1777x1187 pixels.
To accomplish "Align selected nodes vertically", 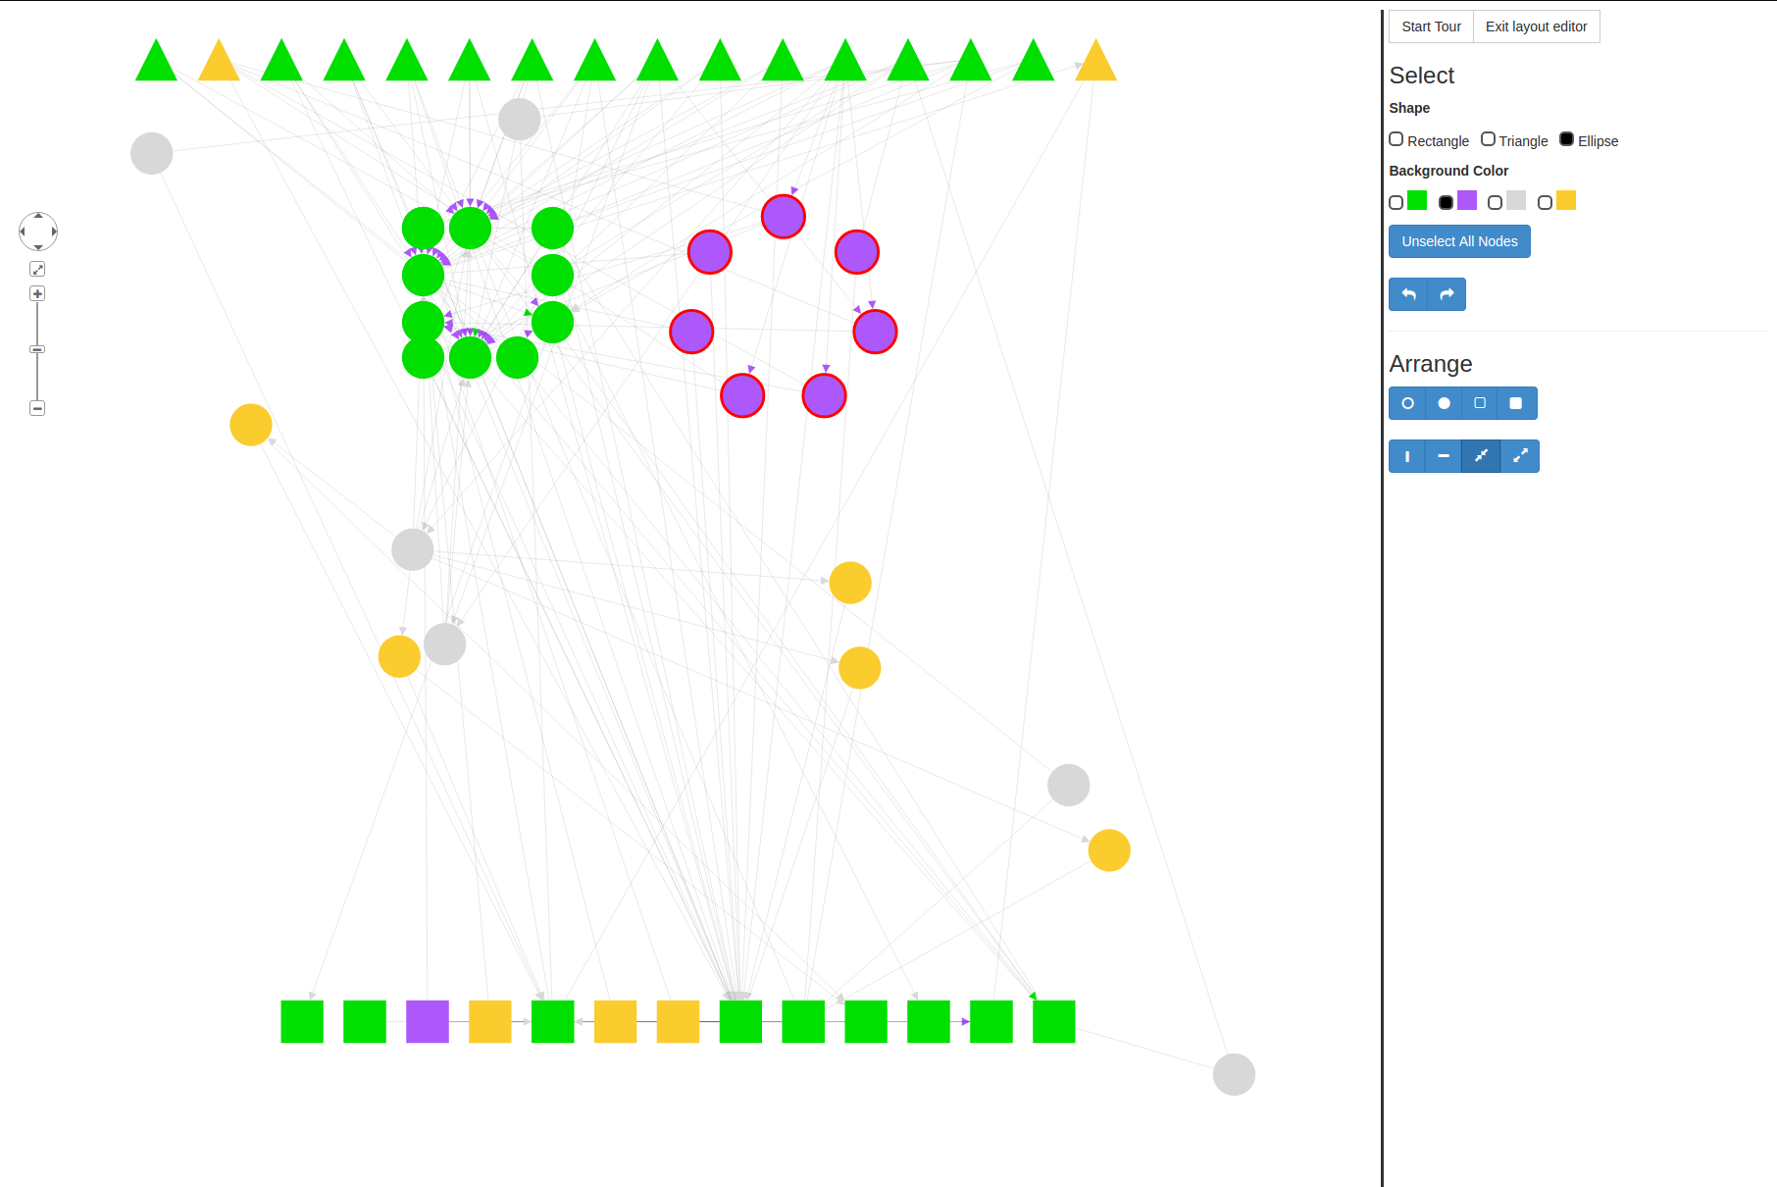I will pyautogui.click(x=1407, y=456).
